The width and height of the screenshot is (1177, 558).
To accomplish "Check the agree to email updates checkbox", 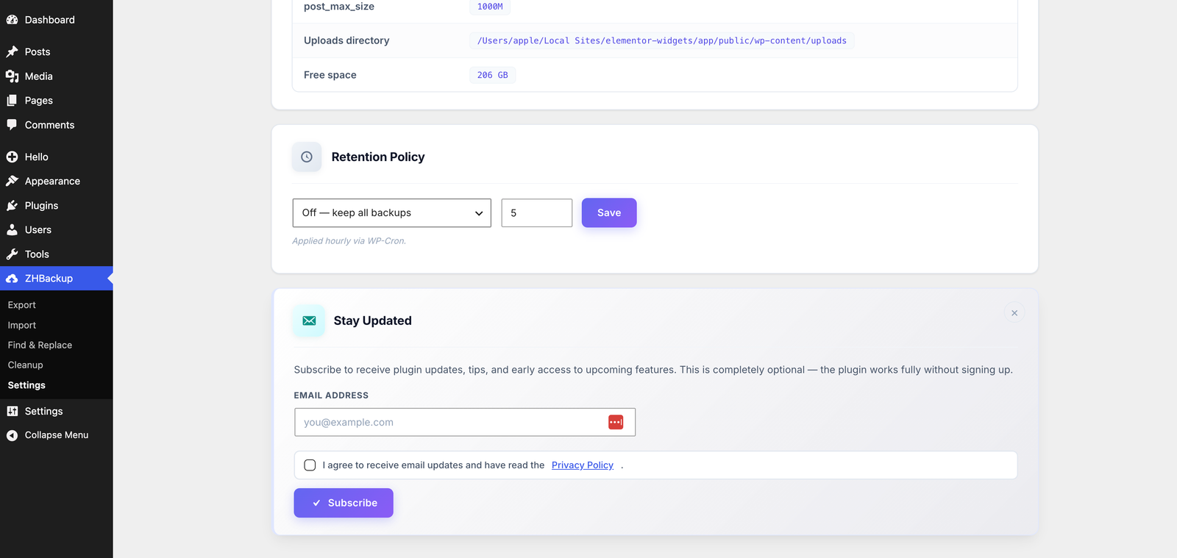I will tap(310, 465).
